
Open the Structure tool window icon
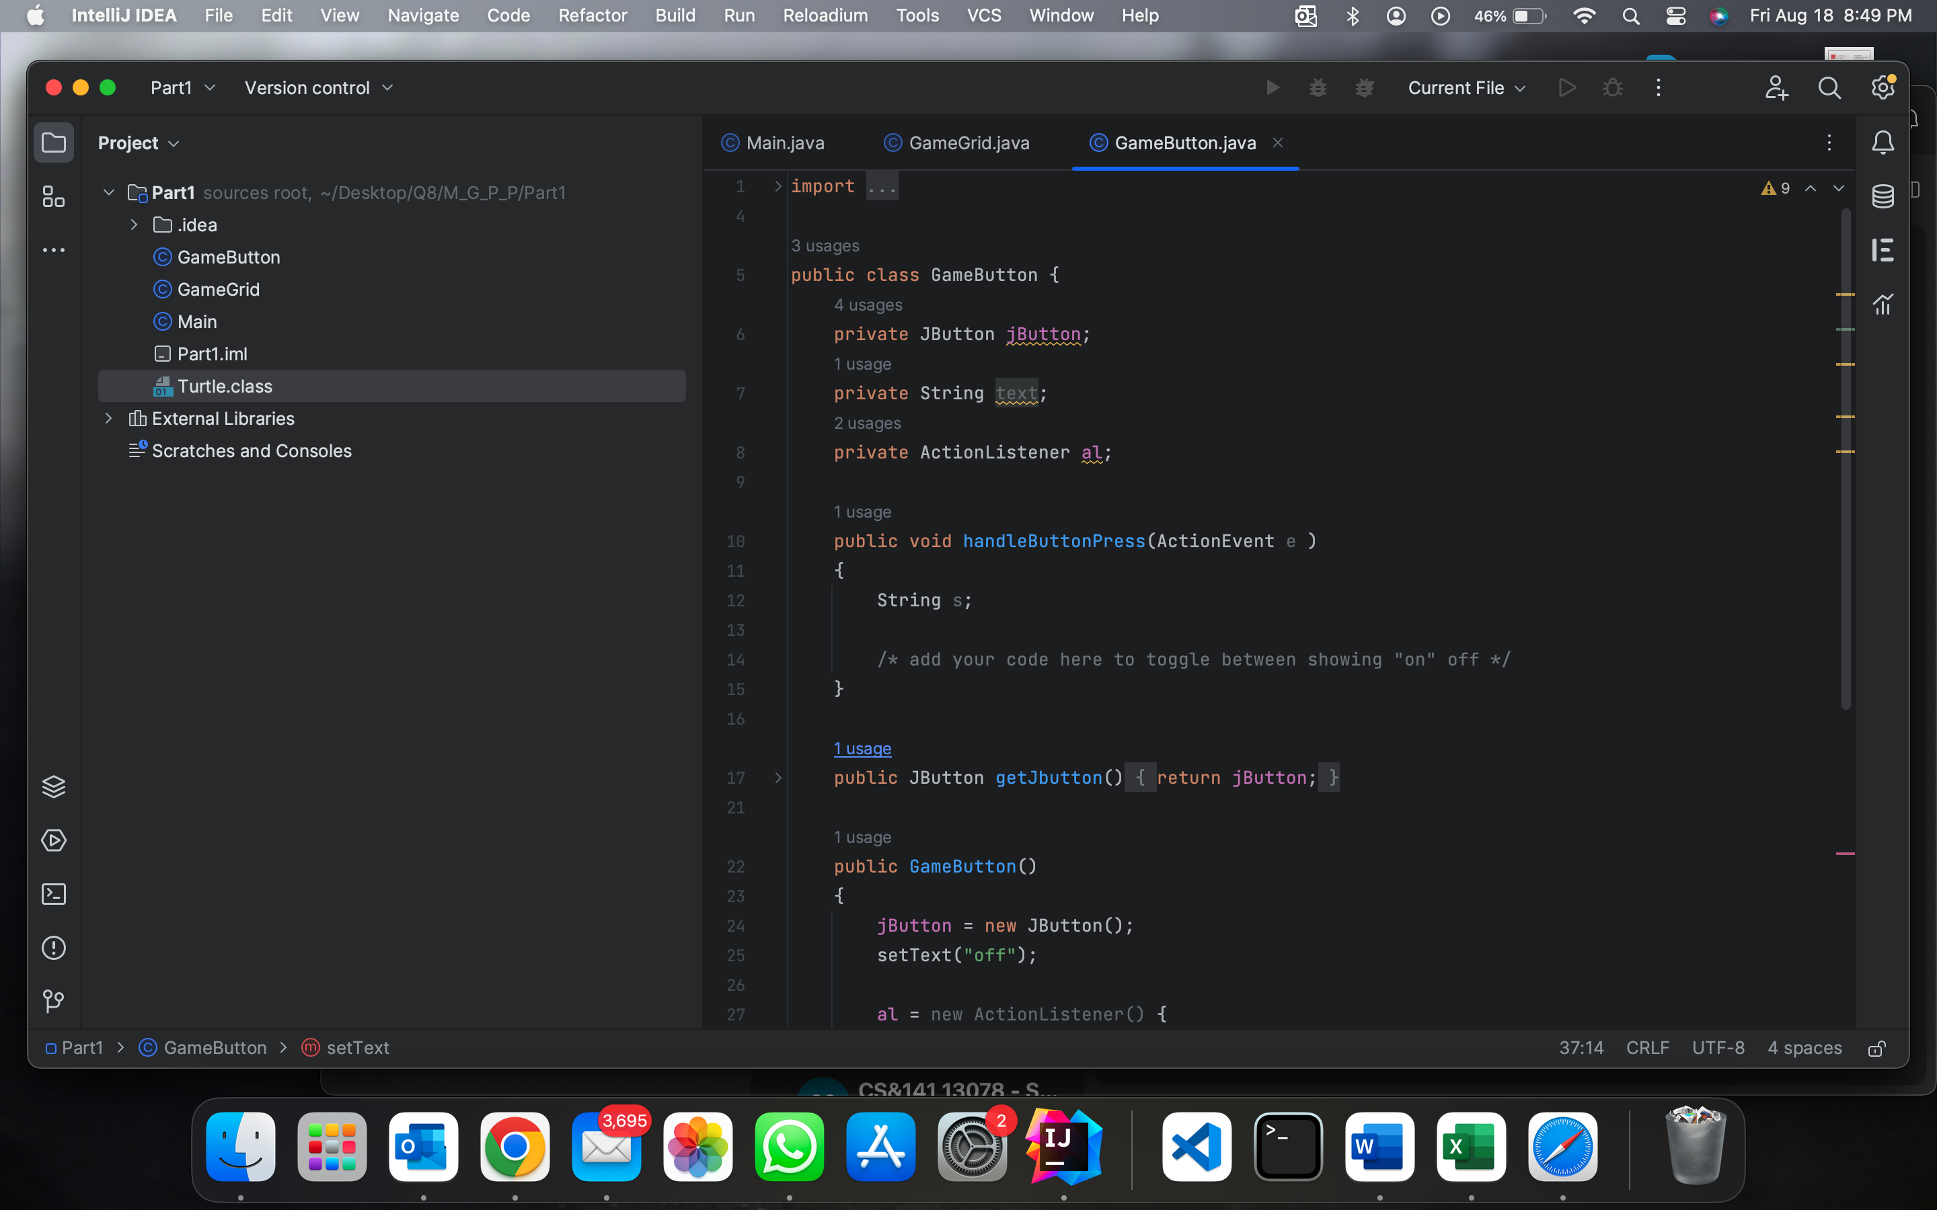(x=53, y=197)
